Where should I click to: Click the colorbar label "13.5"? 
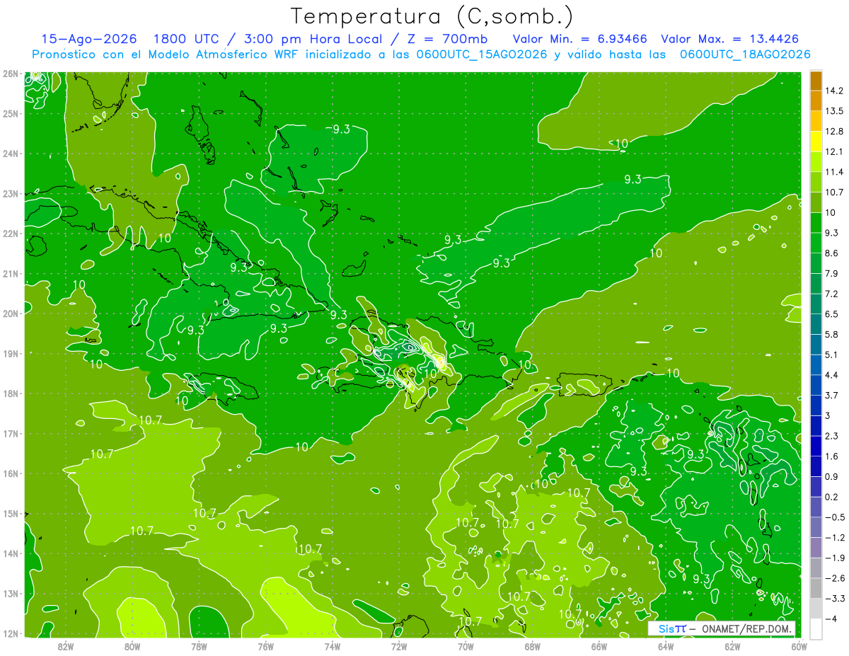[835, 111]
